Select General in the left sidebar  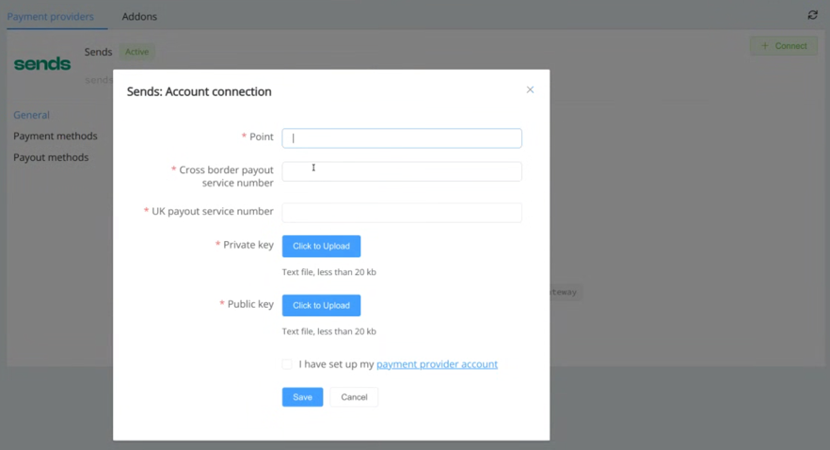31,115
